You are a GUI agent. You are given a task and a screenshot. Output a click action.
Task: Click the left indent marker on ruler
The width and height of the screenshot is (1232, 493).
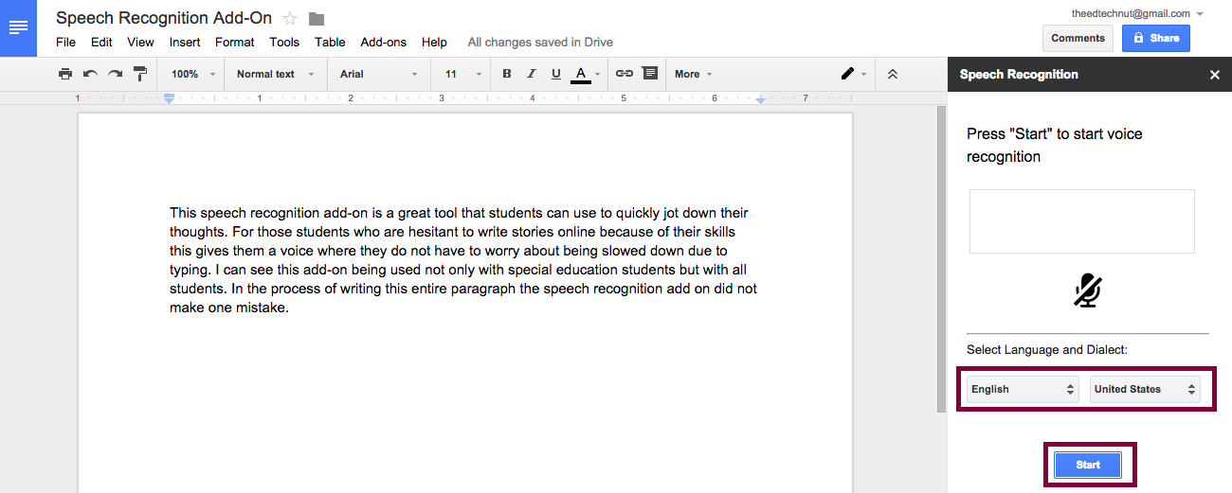[169, 98]
